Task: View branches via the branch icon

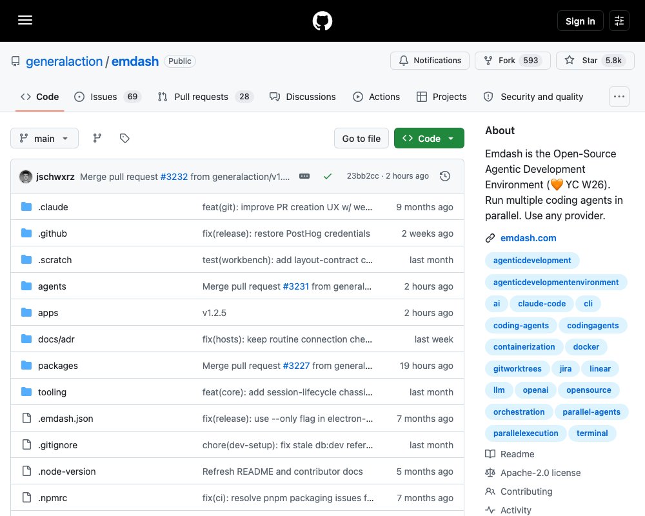Action: [x=97, y=138]
